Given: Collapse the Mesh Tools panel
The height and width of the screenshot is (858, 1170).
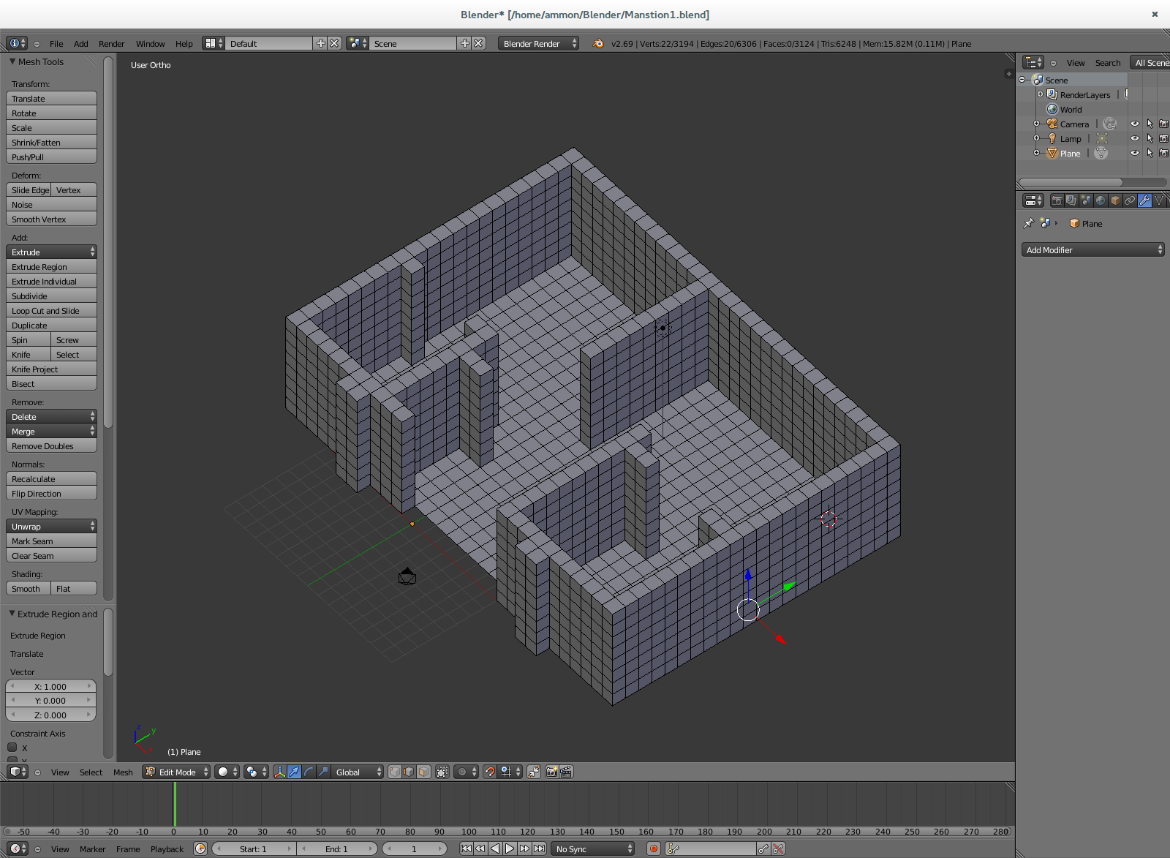Looking at the screenshot, I should point(12,61).
